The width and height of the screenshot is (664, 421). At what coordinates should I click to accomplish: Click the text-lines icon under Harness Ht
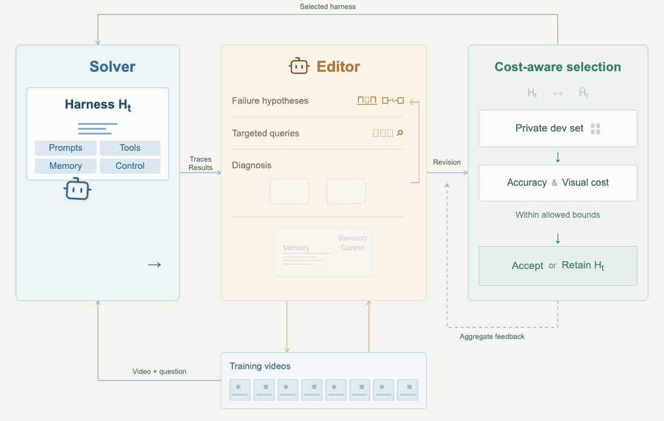97,128
